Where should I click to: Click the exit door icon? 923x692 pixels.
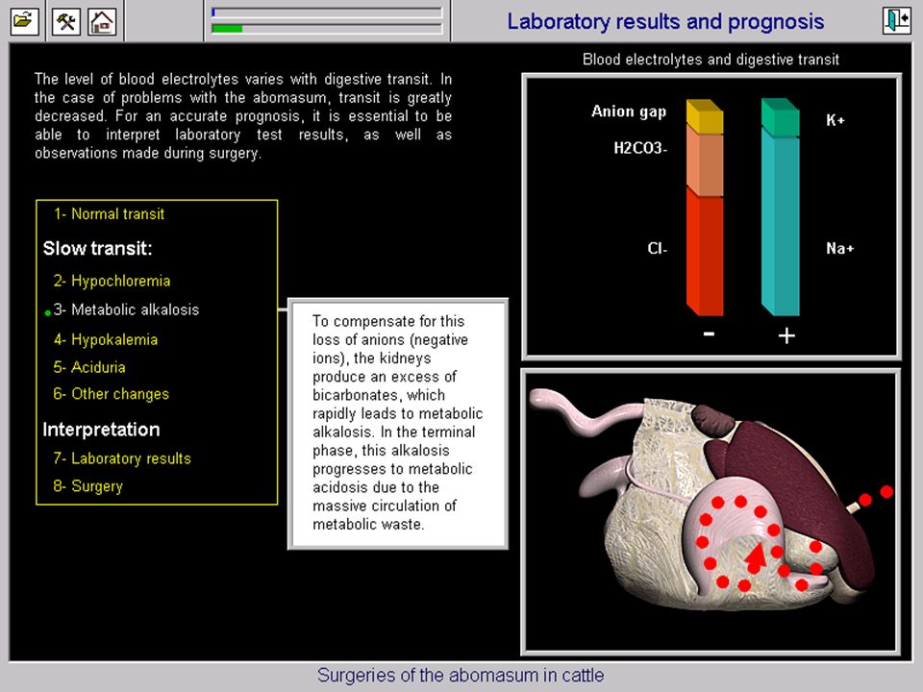896,20
